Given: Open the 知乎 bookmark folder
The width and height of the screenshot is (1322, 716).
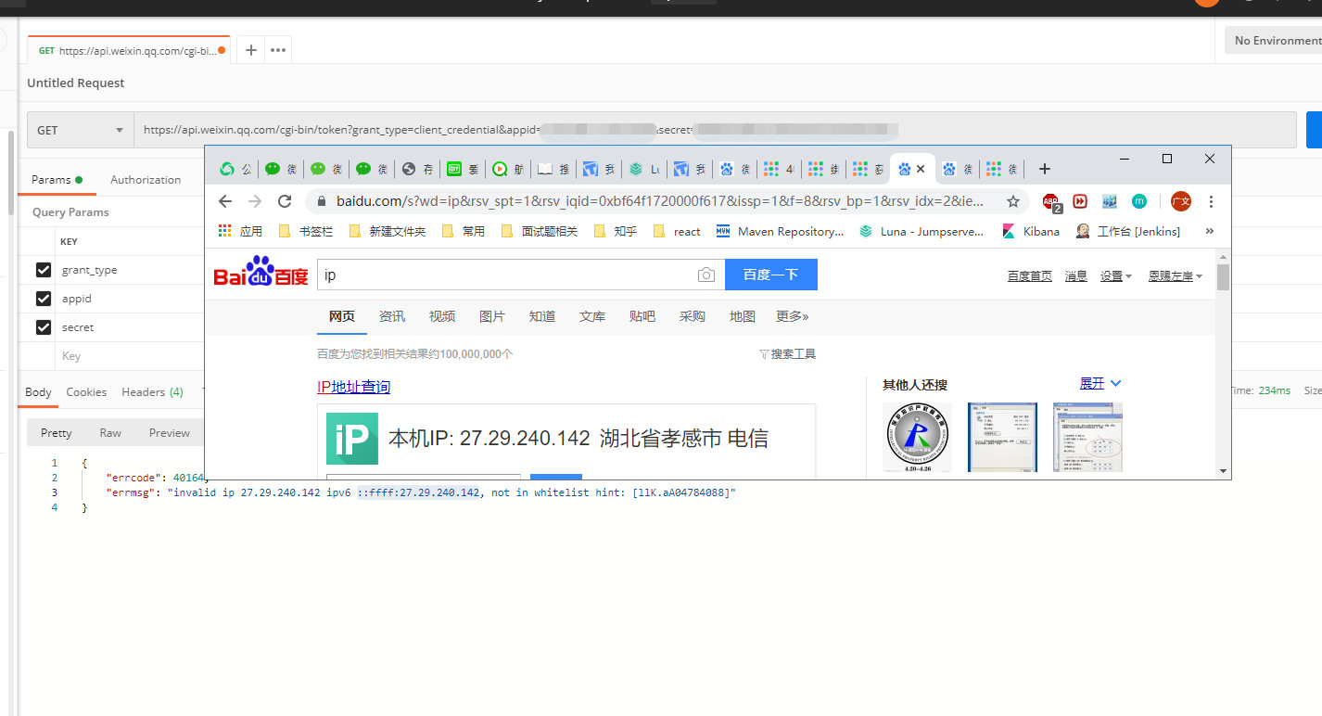Looking at the screenshot, I should [x=615, y=231].
